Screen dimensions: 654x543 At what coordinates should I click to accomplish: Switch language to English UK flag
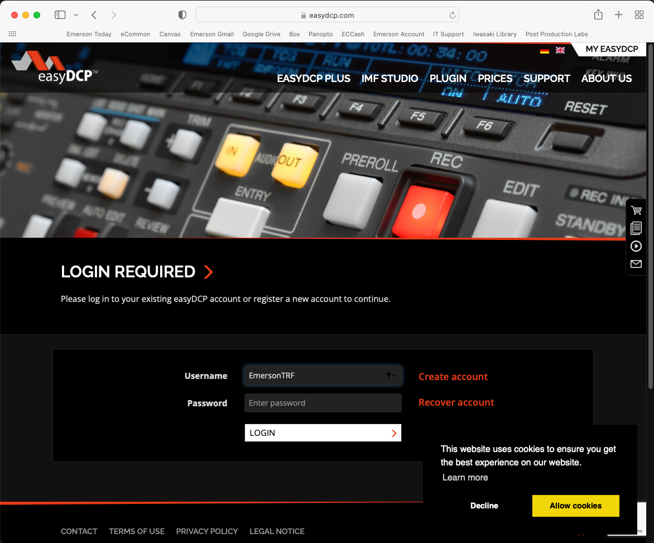pos(560,50)
